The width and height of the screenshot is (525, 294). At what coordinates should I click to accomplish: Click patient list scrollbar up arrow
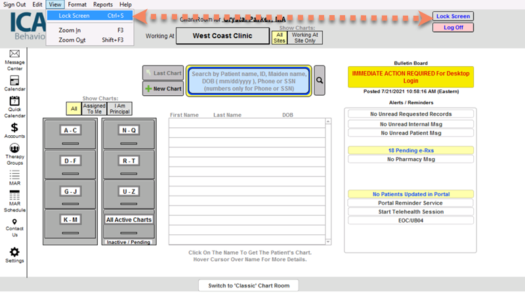(x=328, y=121)
